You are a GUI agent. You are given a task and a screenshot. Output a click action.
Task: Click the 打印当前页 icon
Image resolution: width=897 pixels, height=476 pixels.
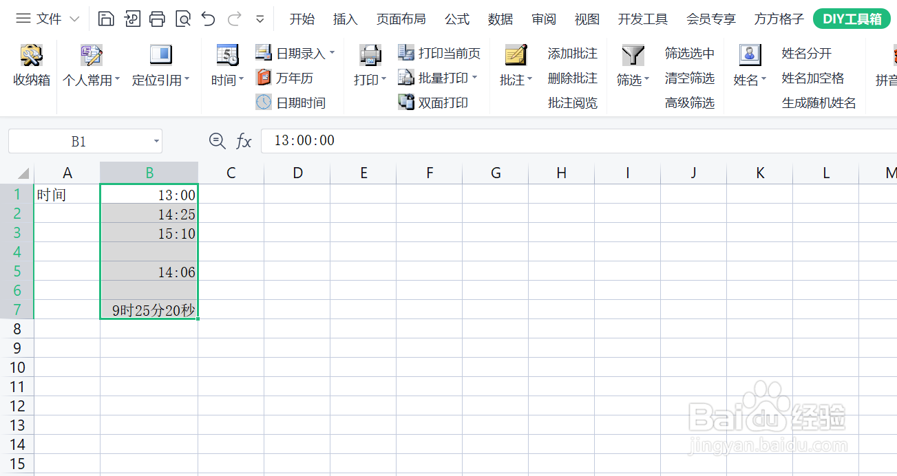tap(406, 53)
